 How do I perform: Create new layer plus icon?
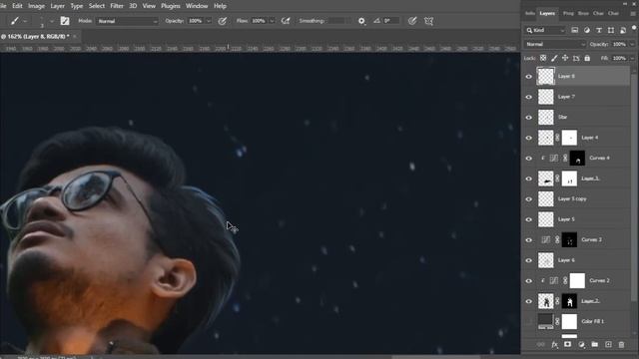click(x=608, y=344)
